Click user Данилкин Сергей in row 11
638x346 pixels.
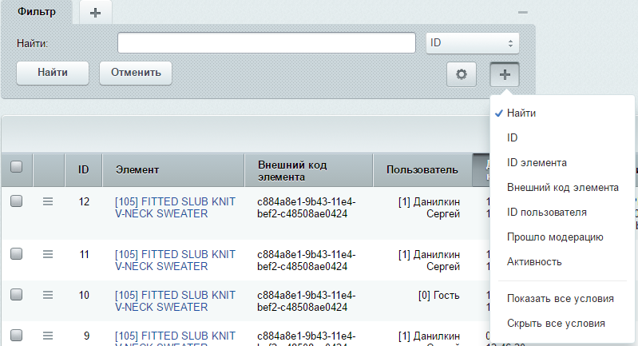pos(430,260)
